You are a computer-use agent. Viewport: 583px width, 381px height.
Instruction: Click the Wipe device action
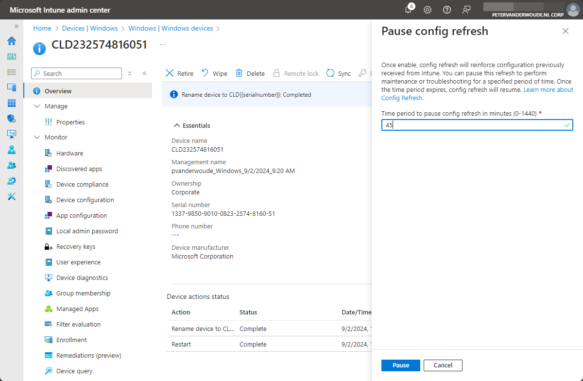[x=214, y=73]
